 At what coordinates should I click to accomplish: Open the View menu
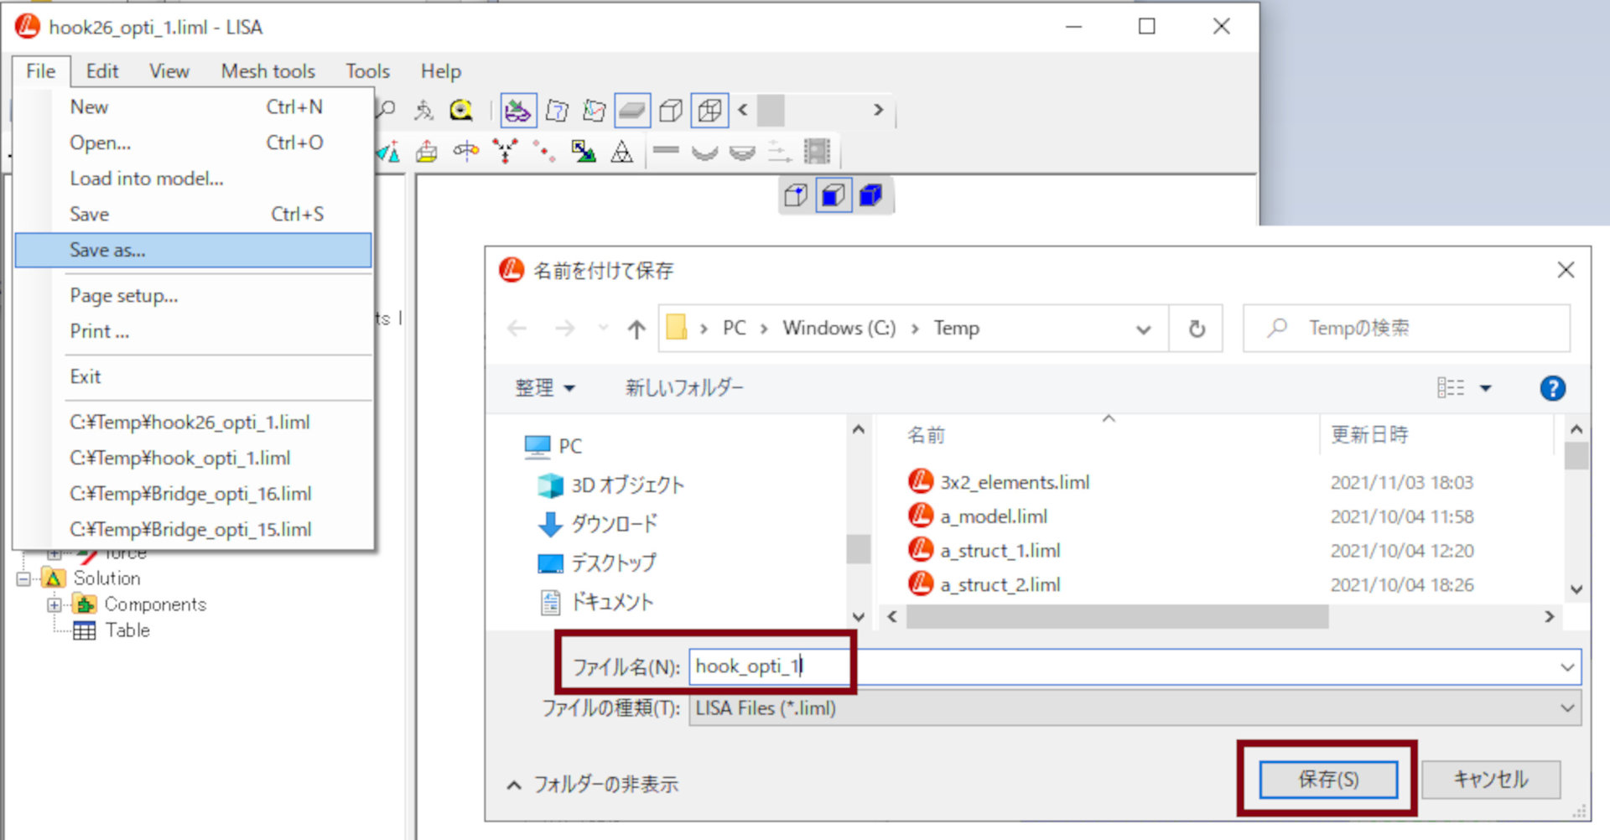point(169,71)
